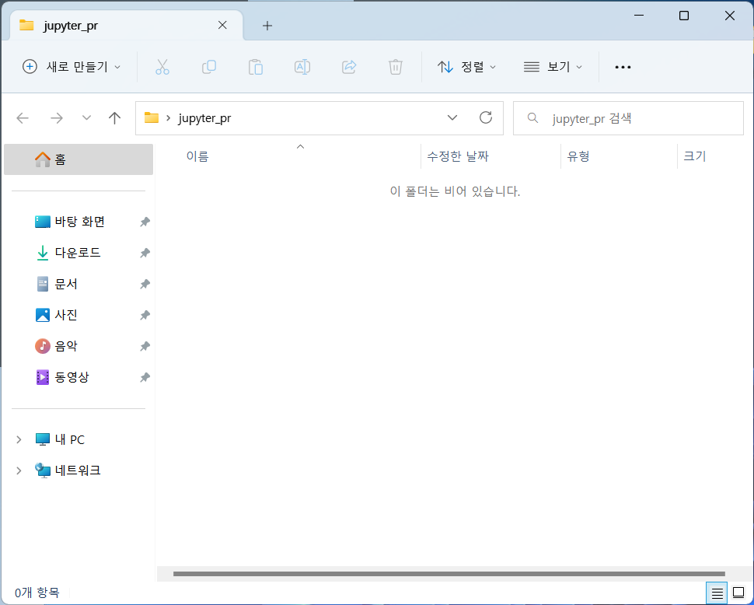Refresh the jupyter_pr folder view
This screenshot has width=754, height=605.
tap(486, 117)
